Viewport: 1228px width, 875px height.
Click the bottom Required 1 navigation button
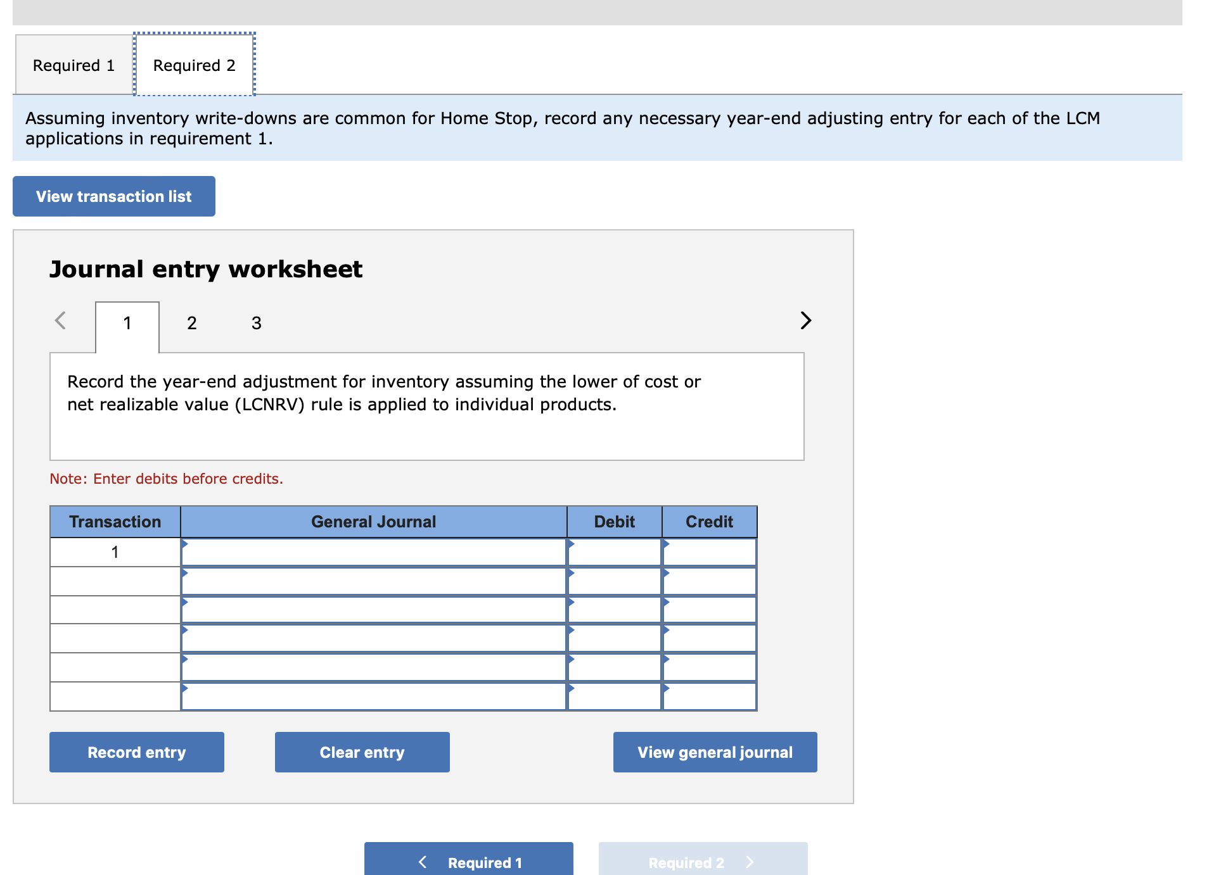(x=469, y=862)
